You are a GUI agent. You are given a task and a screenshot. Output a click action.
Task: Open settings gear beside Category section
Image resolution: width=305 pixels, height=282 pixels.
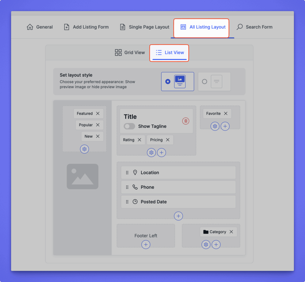[x=206, y=245]
